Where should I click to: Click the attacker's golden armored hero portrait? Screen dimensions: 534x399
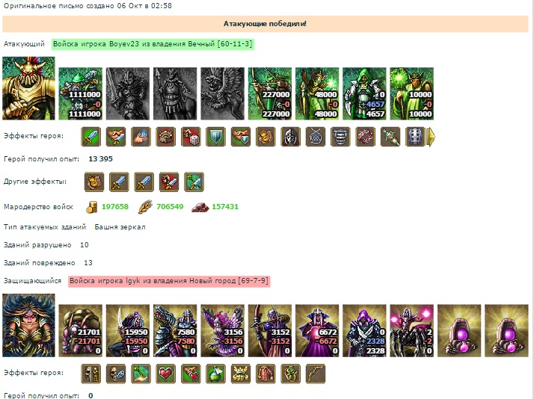click(x=28, y=88)
